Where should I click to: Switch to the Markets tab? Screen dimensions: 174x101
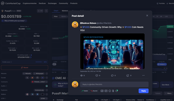(65, 11)
